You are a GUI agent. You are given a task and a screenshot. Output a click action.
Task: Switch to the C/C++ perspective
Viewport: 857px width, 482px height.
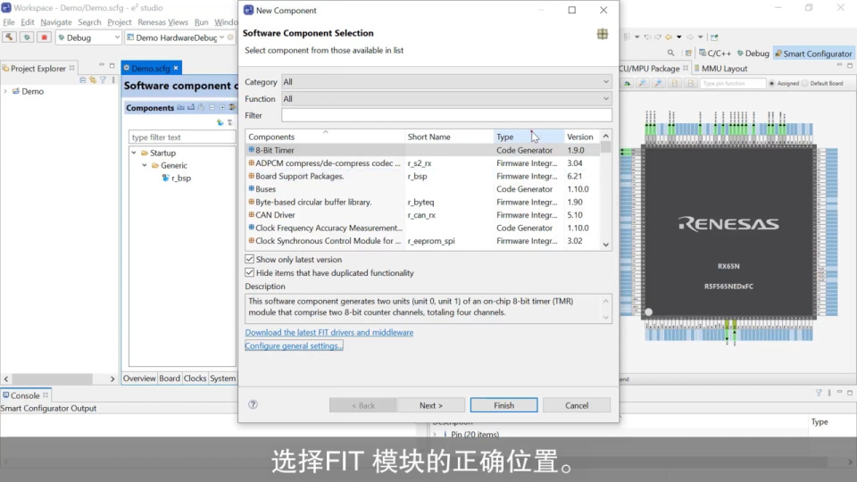(x=714, y=53)
